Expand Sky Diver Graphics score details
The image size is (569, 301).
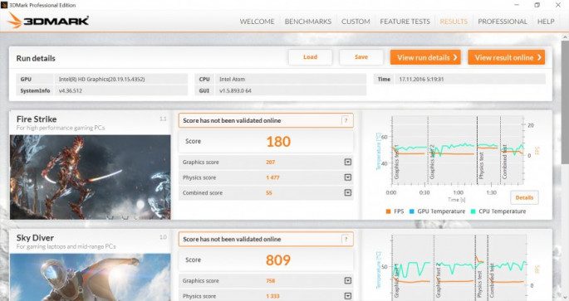(x=348, y=280)
